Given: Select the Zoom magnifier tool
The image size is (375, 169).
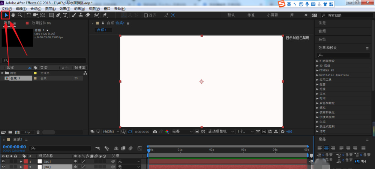Looking at the screenshot, I should 19,15.
